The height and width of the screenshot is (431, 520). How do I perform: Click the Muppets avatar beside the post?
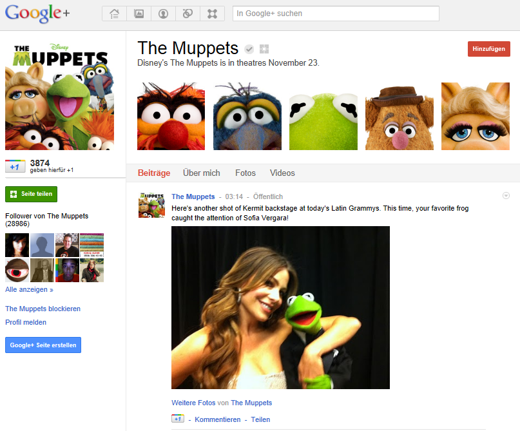(x=151, y=205)
